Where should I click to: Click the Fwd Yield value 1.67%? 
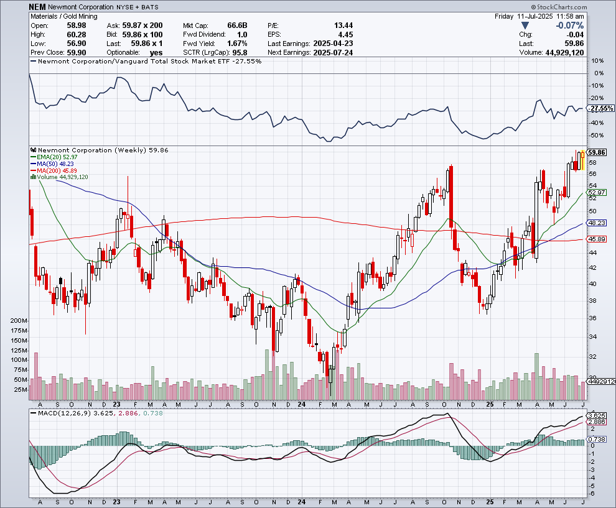pyautogui.click(x=237, y=44)
